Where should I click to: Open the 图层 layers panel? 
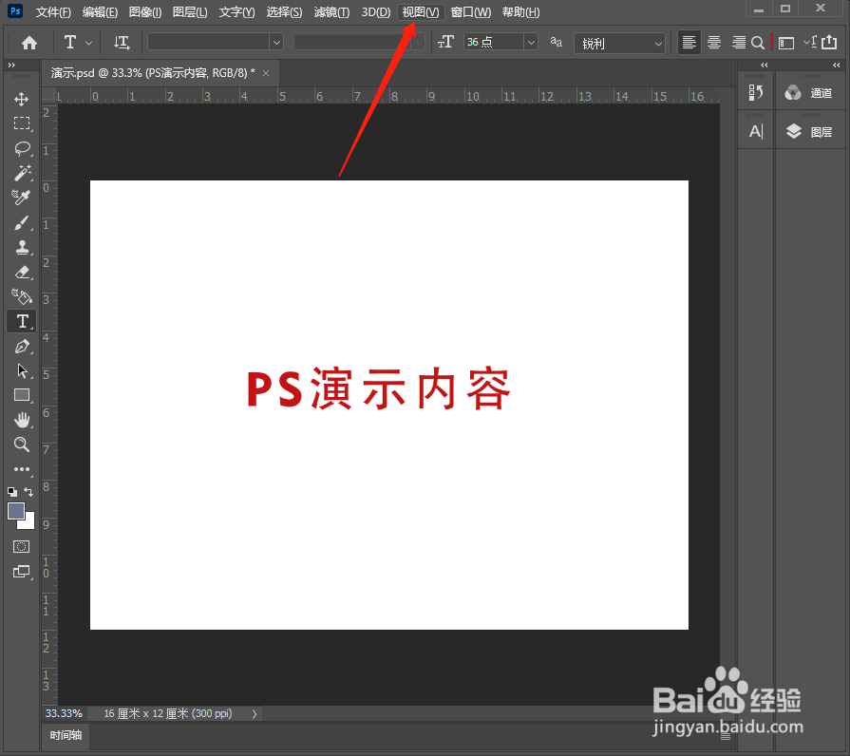(x=809, y=132)
